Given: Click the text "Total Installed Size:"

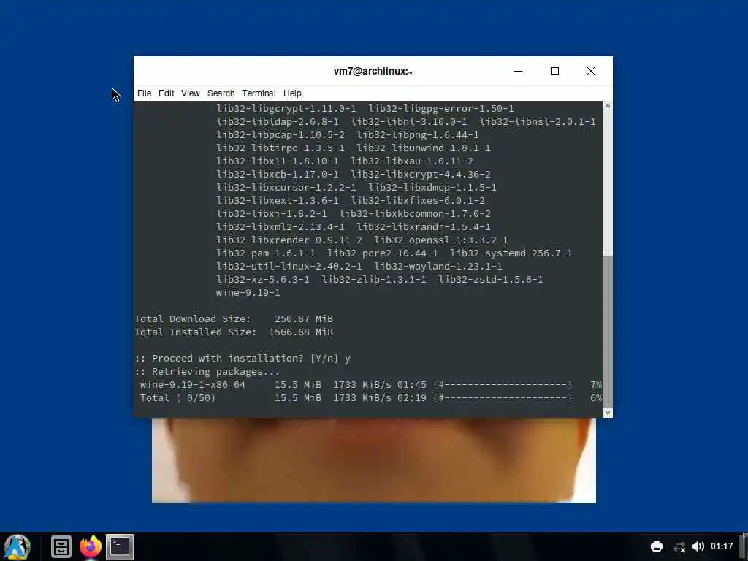Looking at the screenshot, I should point(195,332).
